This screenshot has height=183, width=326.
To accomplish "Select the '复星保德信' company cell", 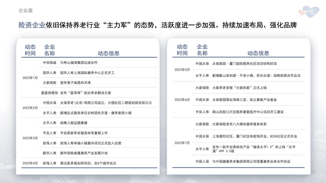I will 50,93.
